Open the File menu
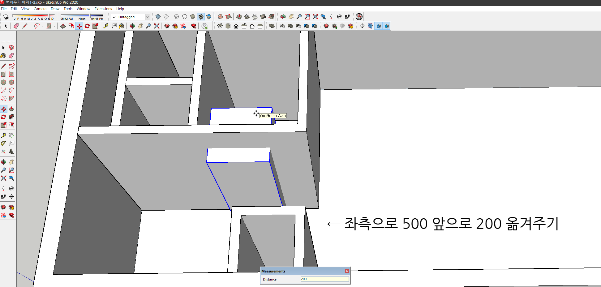The image size is (601, 287). point(4,9)
